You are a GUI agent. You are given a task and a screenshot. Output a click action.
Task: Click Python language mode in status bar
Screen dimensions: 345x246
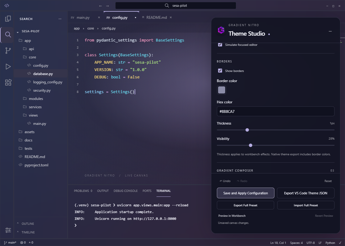tap(330, 243)
